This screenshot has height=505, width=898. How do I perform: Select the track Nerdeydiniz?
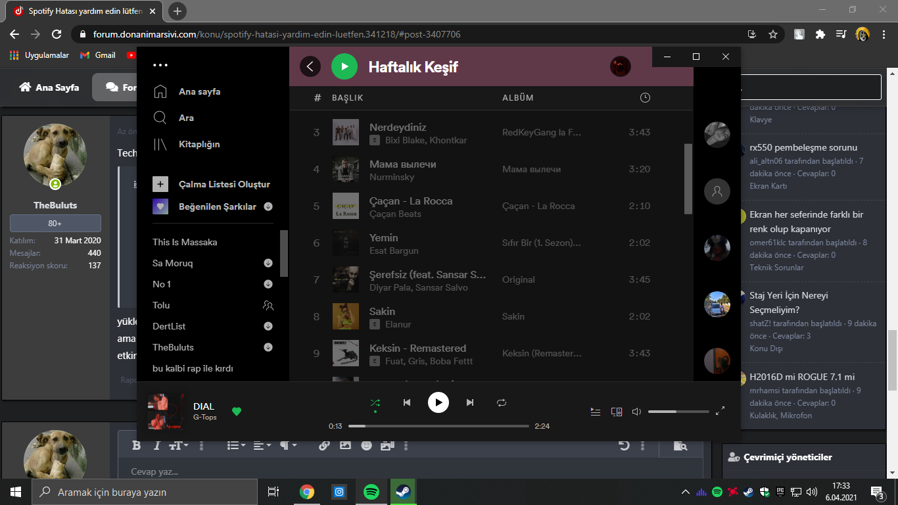pos(398,127)
